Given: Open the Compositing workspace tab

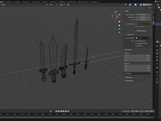Looking at the screenshot, I should point(71,2).
